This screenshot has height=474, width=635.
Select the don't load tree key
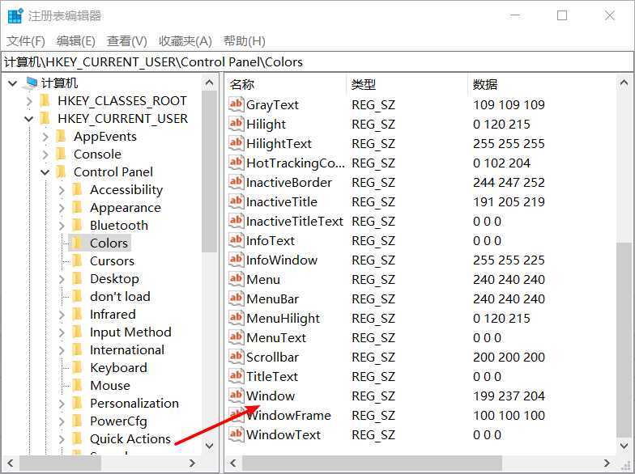tap(120, 296)
